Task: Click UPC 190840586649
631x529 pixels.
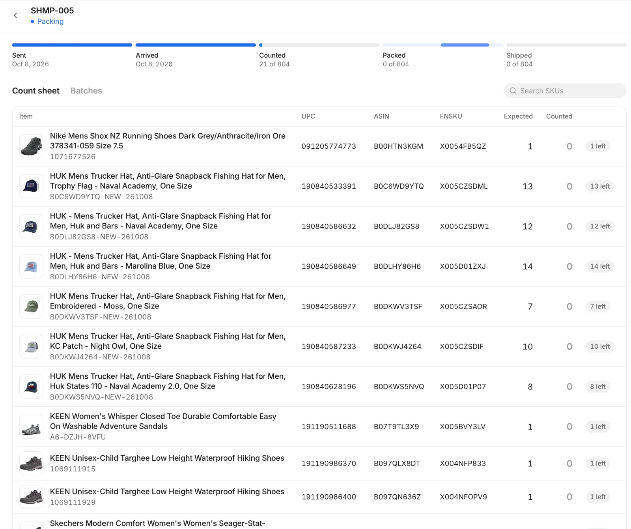Action: (329, 266)
